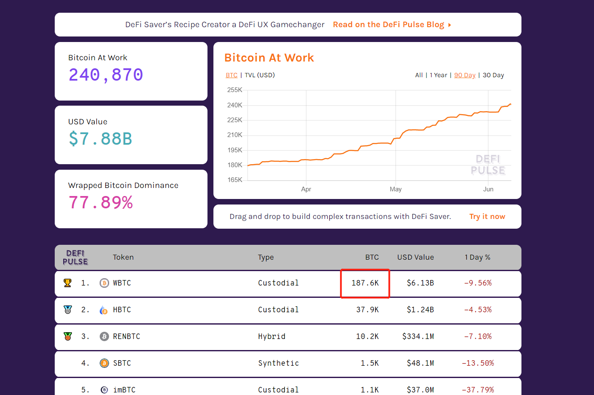Image resolution: width=594 pixels, height=395 pixels.
Task: Click the 187.6K BTC value
Action: tap(365, 283)
